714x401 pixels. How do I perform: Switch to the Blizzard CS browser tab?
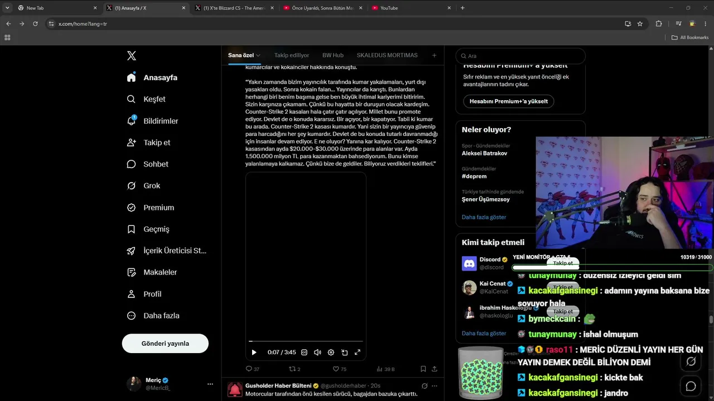(234, 8)
